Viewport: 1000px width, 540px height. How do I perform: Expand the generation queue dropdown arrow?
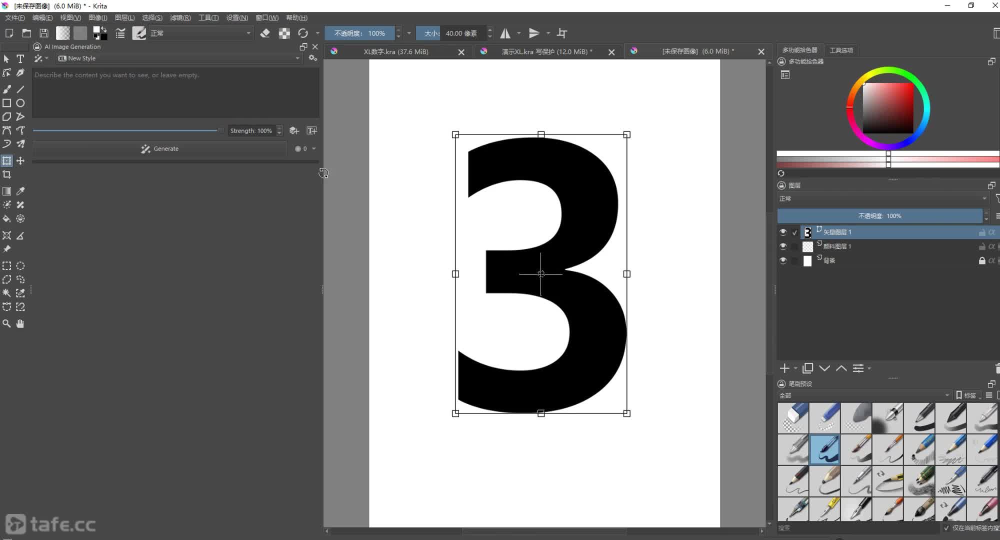(313, 148)
